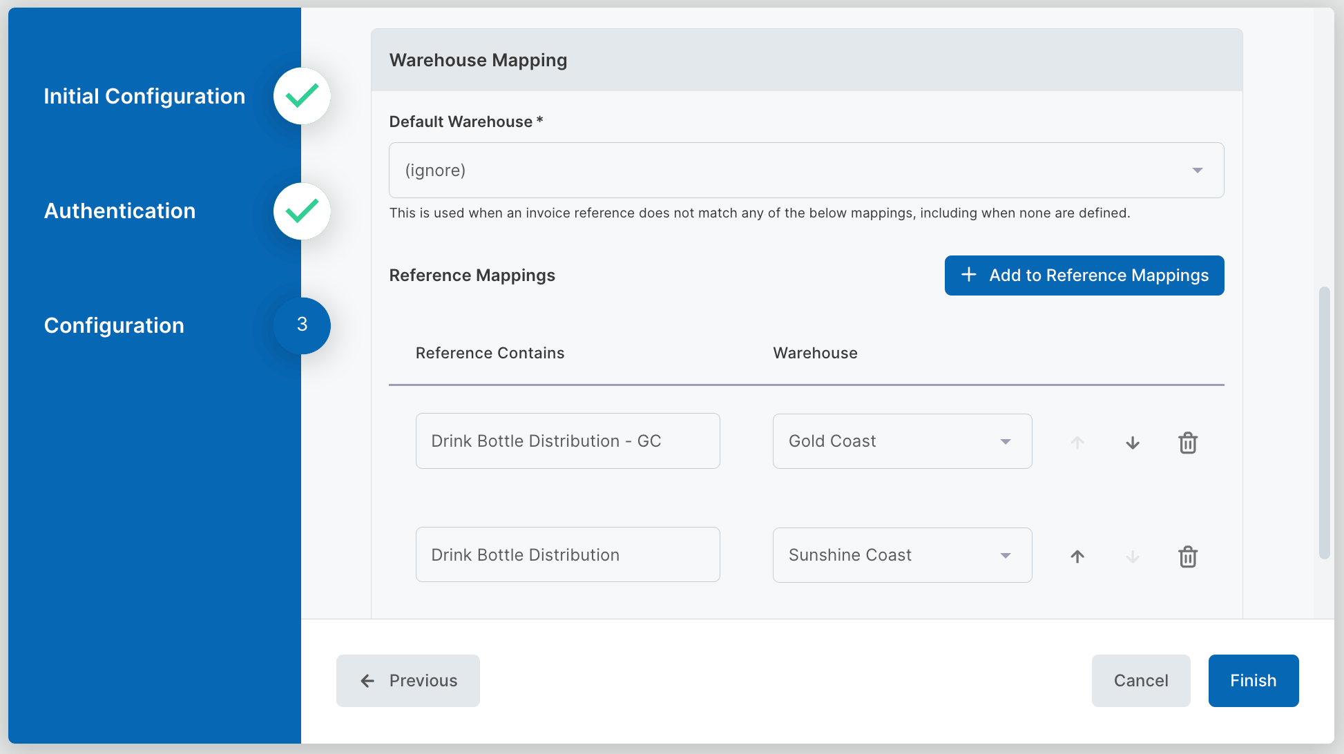
Task: Select the Configuration step in sidebar
Action: (114, 325)
